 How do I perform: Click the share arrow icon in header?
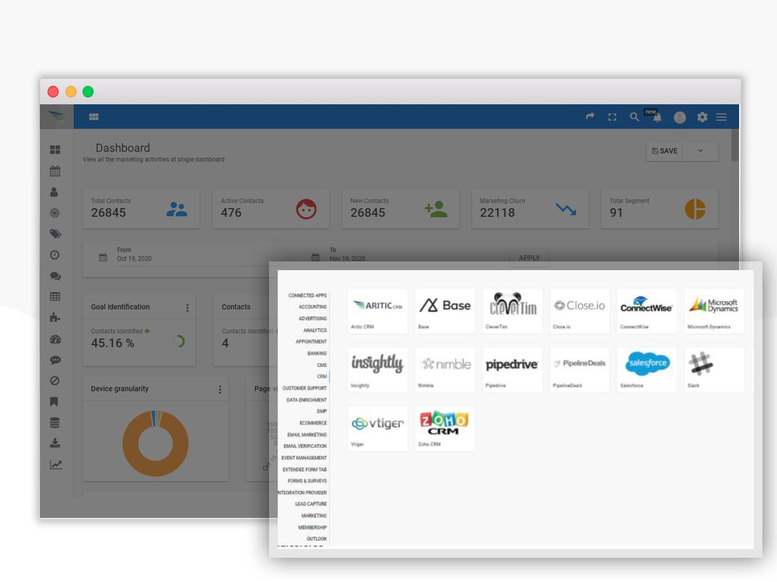point(590,116)
